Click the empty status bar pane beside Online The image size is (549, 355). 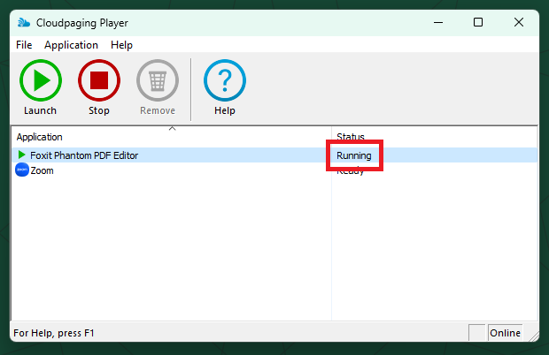click(477, 333)
